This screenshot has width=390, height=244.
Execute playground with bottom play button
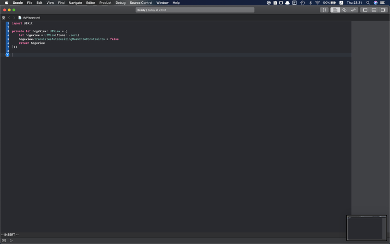click(11, 241)
